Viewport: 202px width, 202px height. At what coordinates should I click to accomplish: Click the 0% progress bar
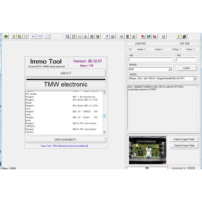pos(147,168)
